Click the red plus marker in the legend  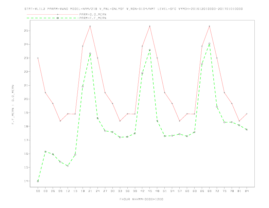point(58,14)
